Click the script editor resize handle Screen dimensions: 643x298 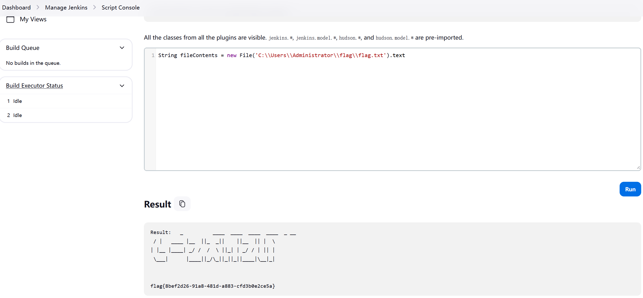click(638, 168)
